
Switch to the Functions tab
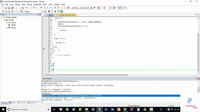[x=22, y=103]
